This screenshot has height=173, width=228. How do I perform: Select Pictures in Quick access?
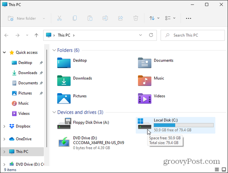[25, 93]
